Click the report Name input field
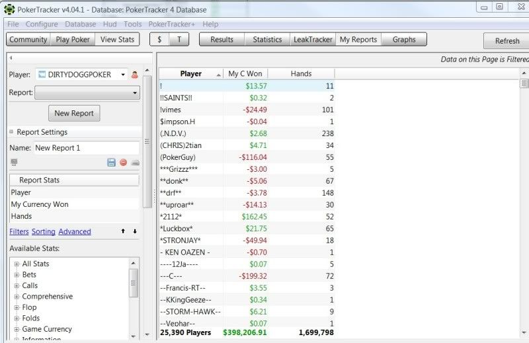The width and height of the screenshot is (529, 343). tap(87, 148)
